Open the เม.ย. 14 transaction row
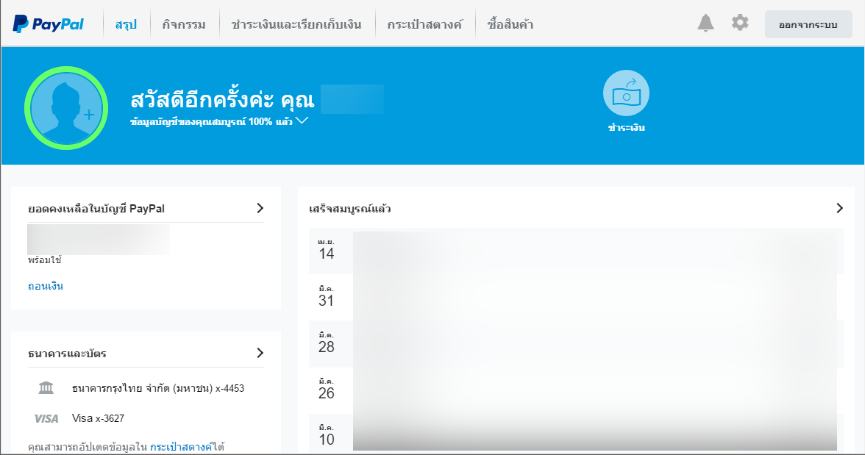The width and height of the screenshot is (865, 455). [x=576, y=251]
